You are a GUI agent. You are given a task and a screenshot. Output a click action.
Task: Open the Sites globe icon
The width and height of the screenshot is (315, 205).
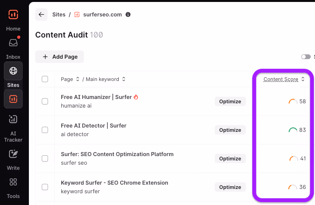(13, 71)
